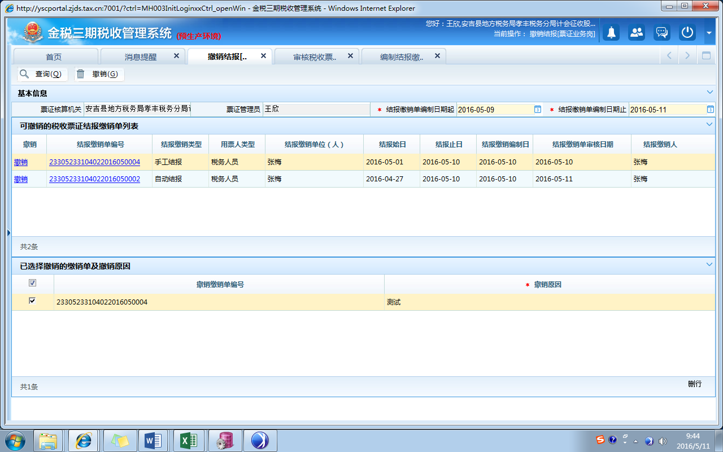The height and width of the screenshot is (452, 723).
Task: Open calendar for 结报缴销单编制日期起
Action: [538, 110]
